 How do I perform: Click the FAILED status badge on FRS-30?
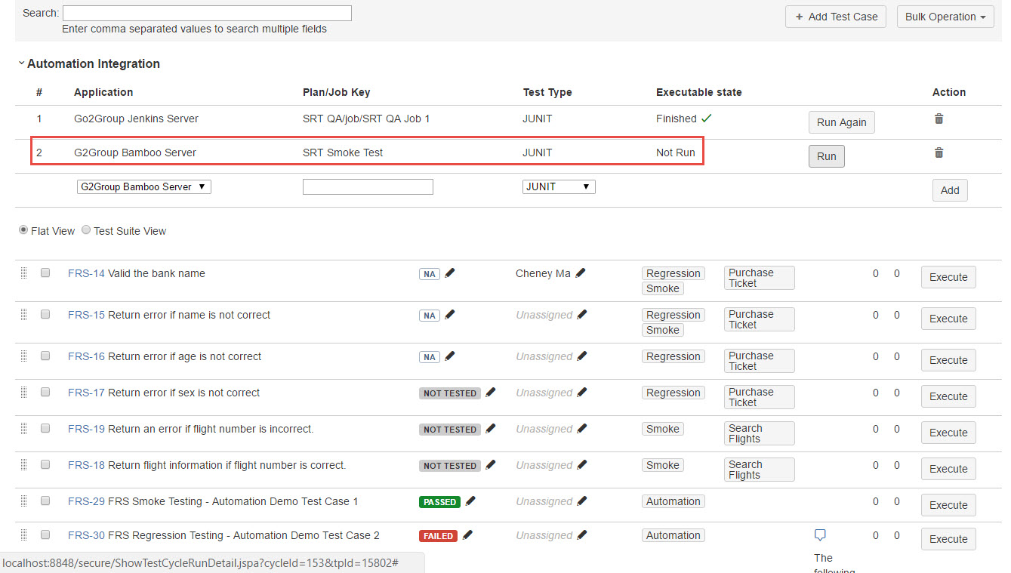[x=438, y=536]
